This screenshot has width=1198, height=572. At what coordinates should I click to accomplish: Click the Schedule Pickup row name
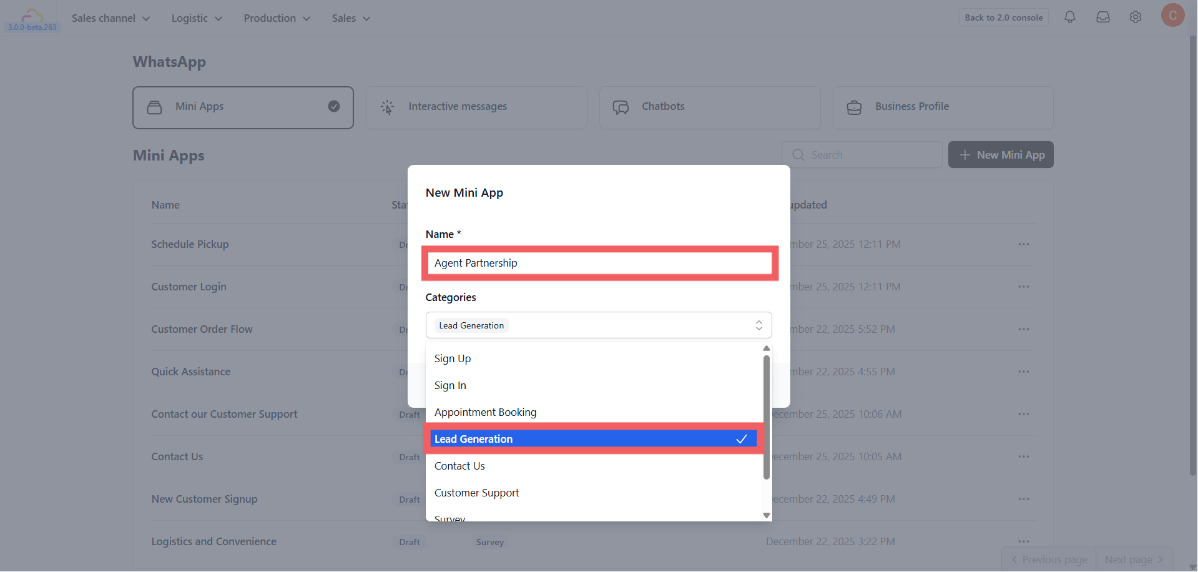[190, 244]
